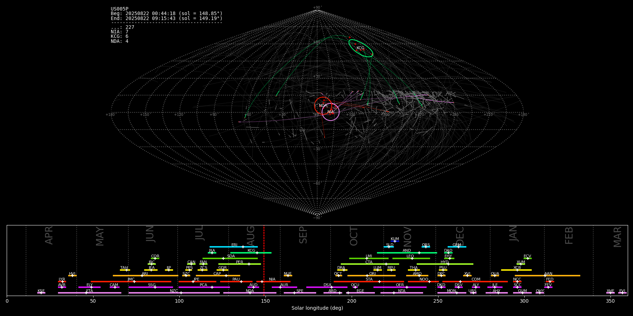Image resolution: width=633 pixels, height=316 pixels.
Task: Click the red dashed current-date line in timeline
Action: [264, 260]
